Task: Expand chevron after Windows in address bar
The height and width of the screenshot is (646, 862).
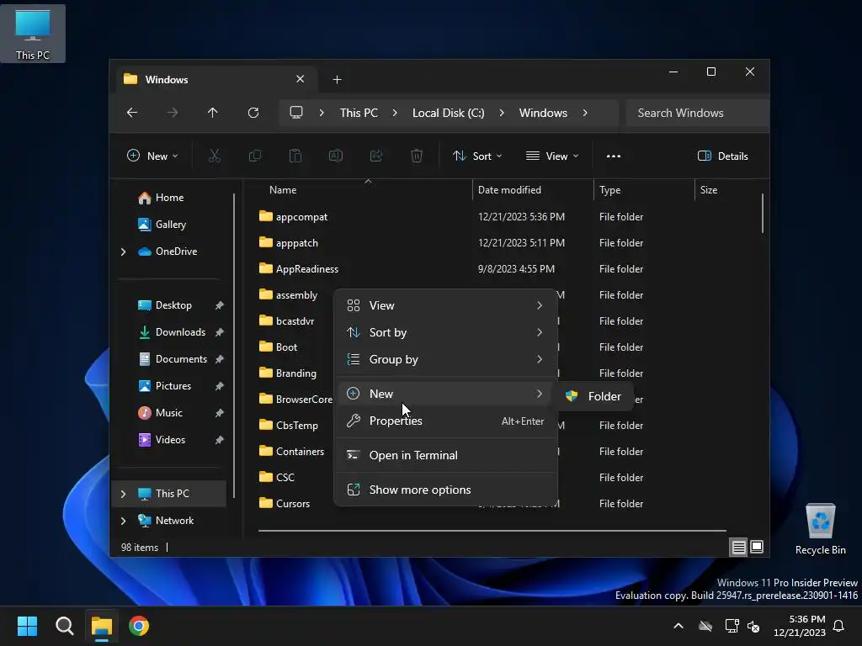Action: 585,113
